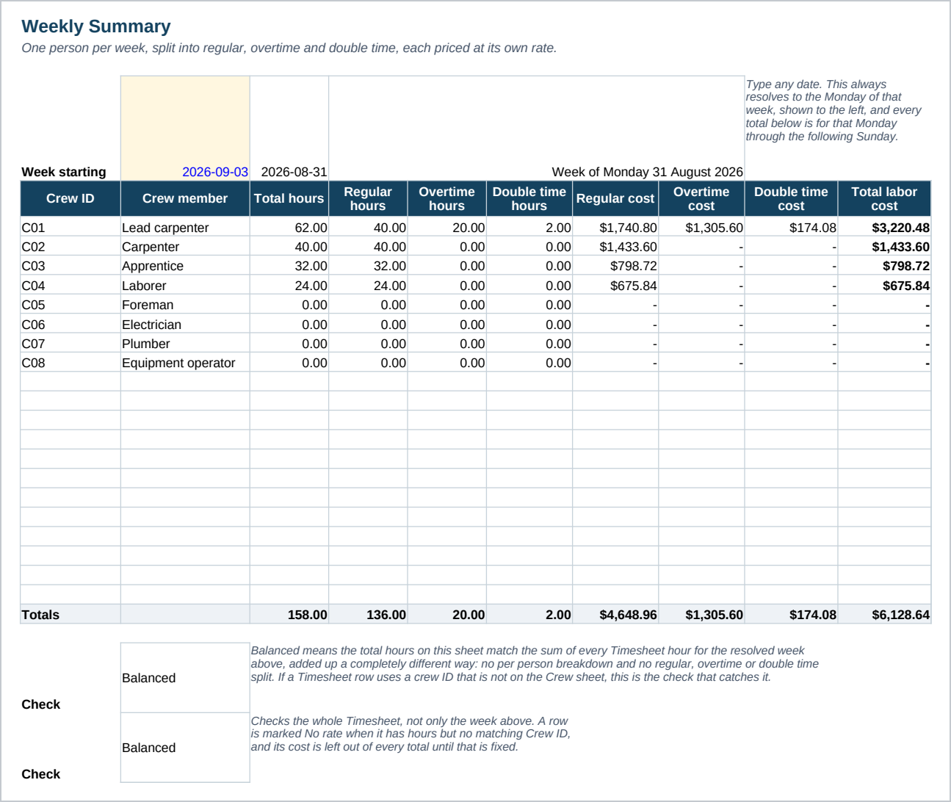
Task: Click Lead carpenter double time hours 2.00
Action: pos(529,228)
